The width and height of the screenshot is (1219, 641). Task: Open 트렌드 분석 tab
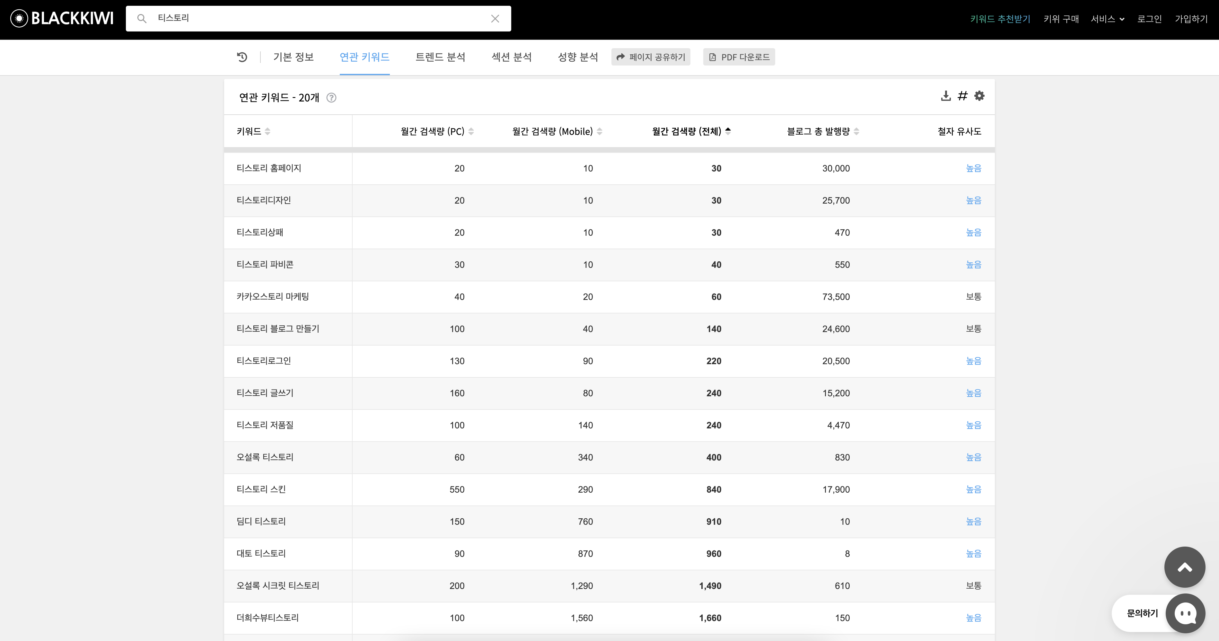(x=440, y=57)
